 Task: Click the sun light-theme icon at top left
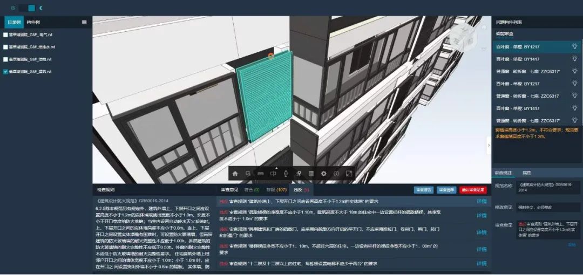(x=13, y=8)
